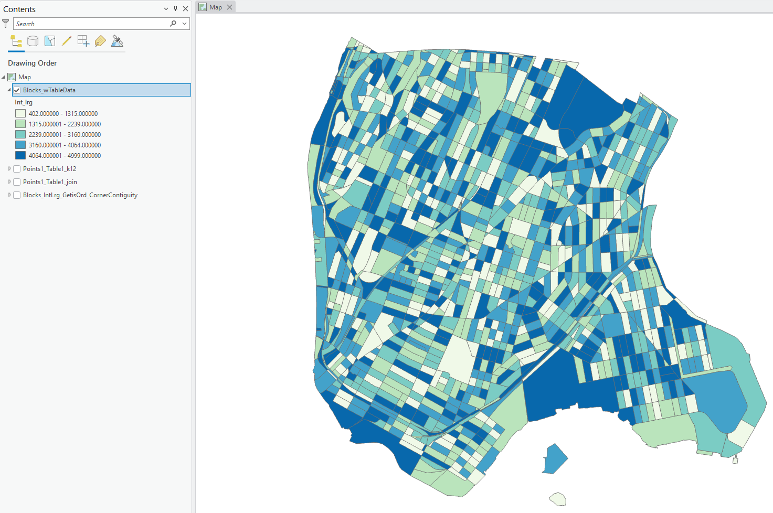Open List By Labeling tag icon
This screenshot has width=773, height=513.
click(x=100, y=41)
